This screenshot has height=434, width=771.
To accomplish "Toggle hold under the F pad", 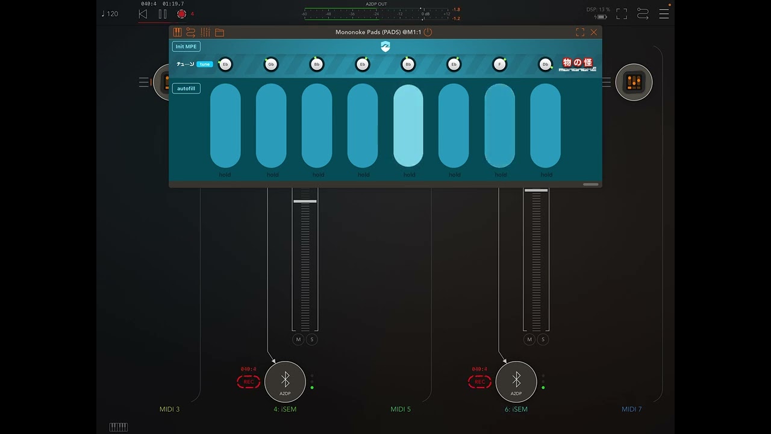I will 501,175.
